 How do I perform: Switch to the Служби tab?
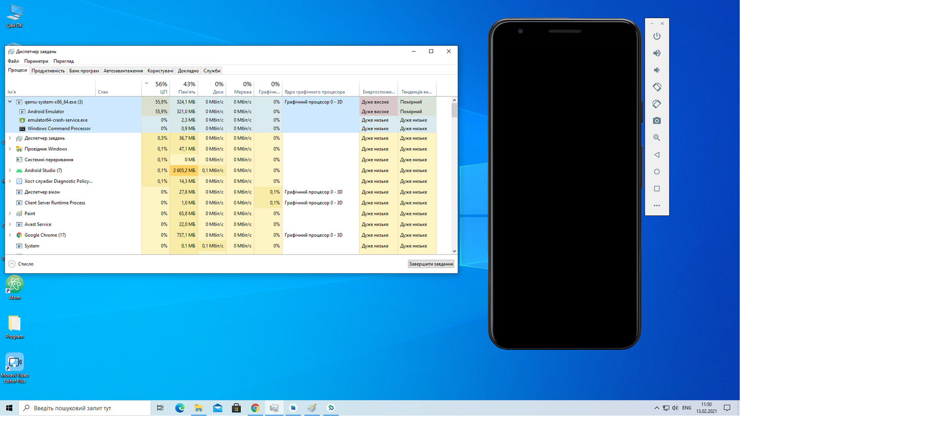pos(212,71)
